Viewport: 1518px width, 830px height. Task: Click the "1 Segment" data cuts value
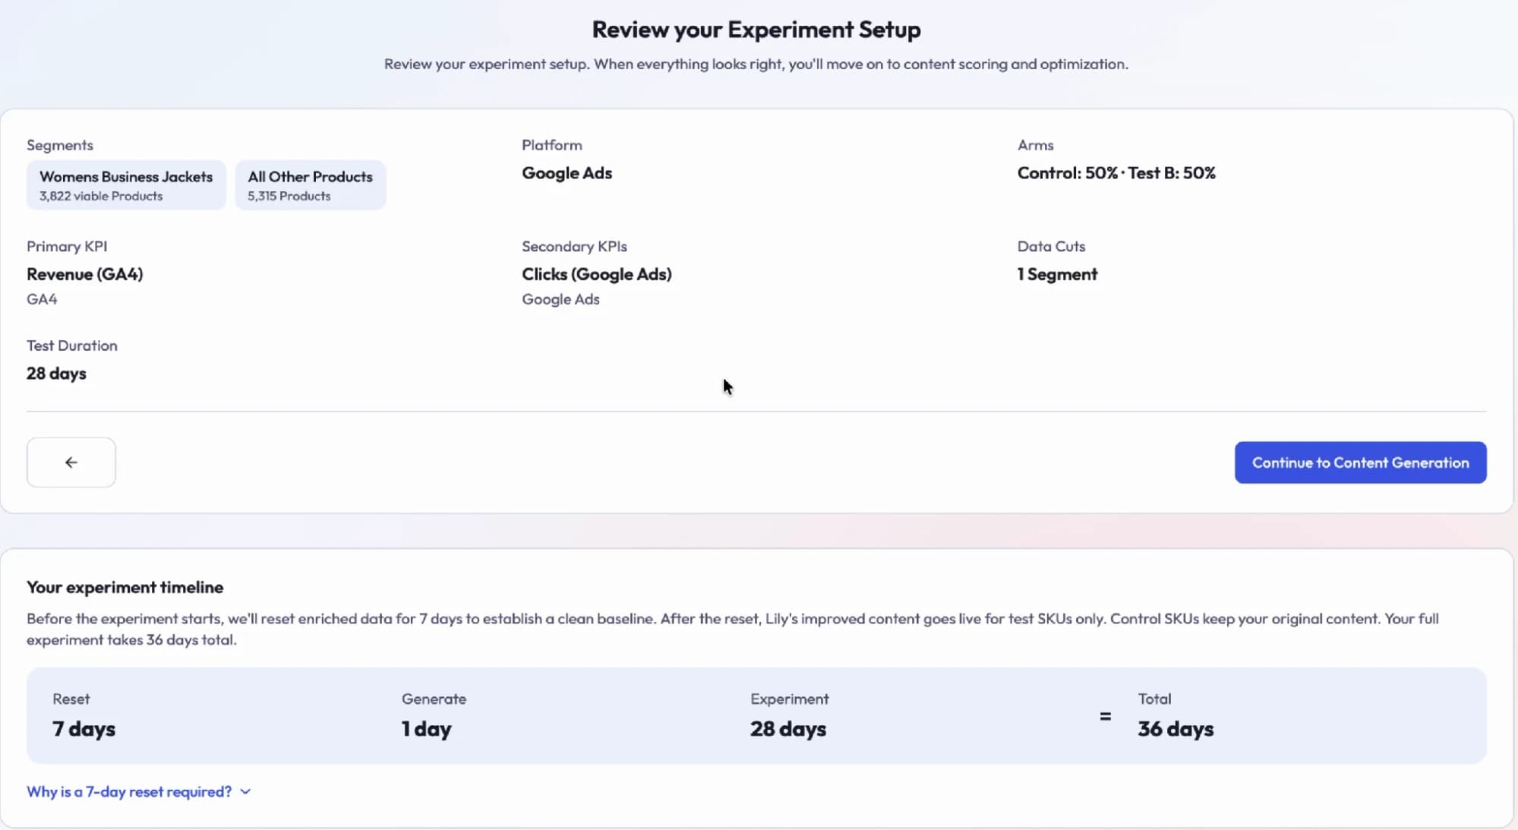click(1057, 274)
